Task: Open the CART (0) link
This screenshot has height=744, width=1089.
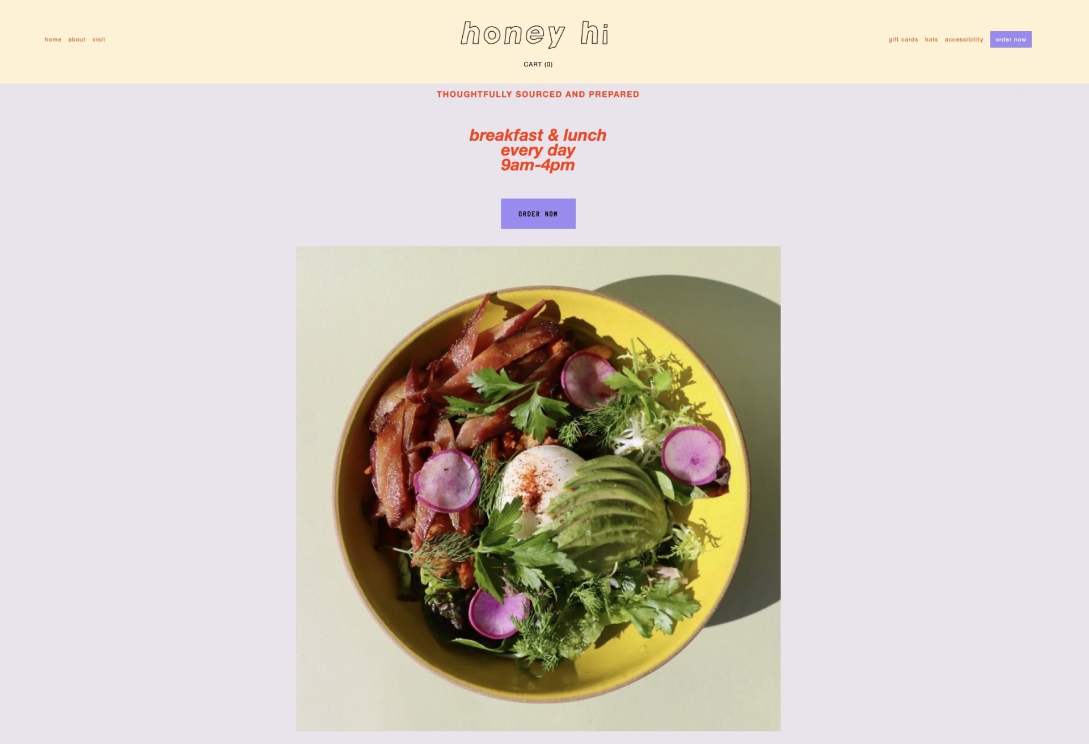Action: (538, 64)
